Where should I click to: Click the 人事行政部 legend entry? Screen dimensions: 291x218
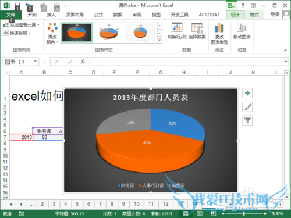tap(151, 185)
